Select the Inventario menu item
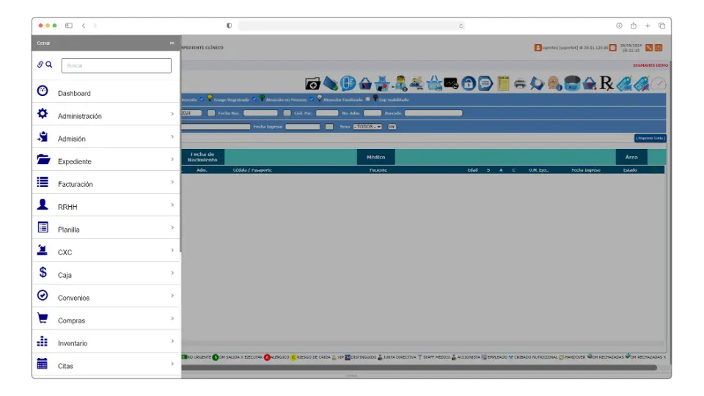Image resolution: width=704 pixels, height=396 pixels. click(73, 343)
